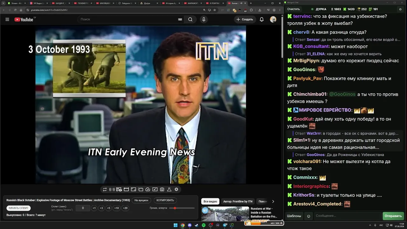Click the chat Сообщение message field
Viewport: 407px width, 229px height.
click(x=348, y=216)
